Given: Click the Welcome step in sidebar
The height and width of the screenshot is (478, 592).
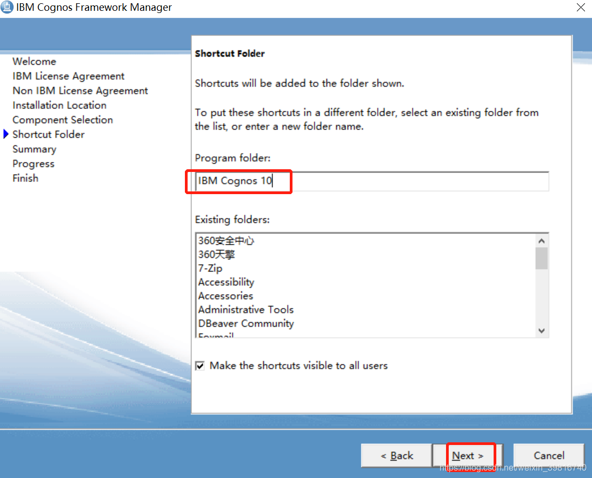Looking at the screenshot, I should pos(34,61).
